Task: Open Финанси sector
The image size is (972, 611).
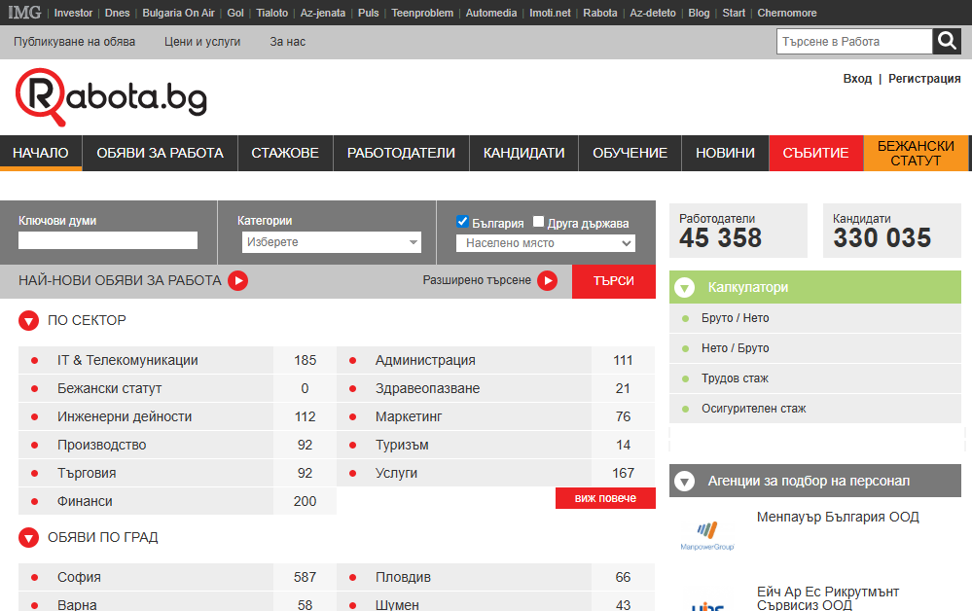Action: coord(85,501)
